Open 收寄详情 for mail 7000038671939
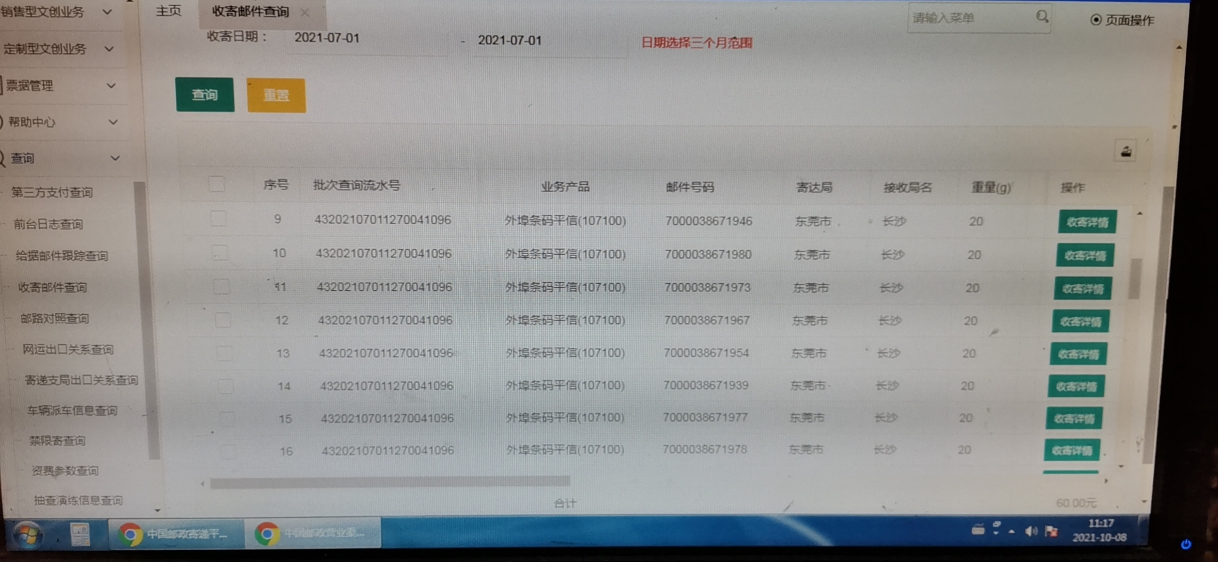The width and height of the screenshot is (1218, 562). click(x=1076, y=386)
